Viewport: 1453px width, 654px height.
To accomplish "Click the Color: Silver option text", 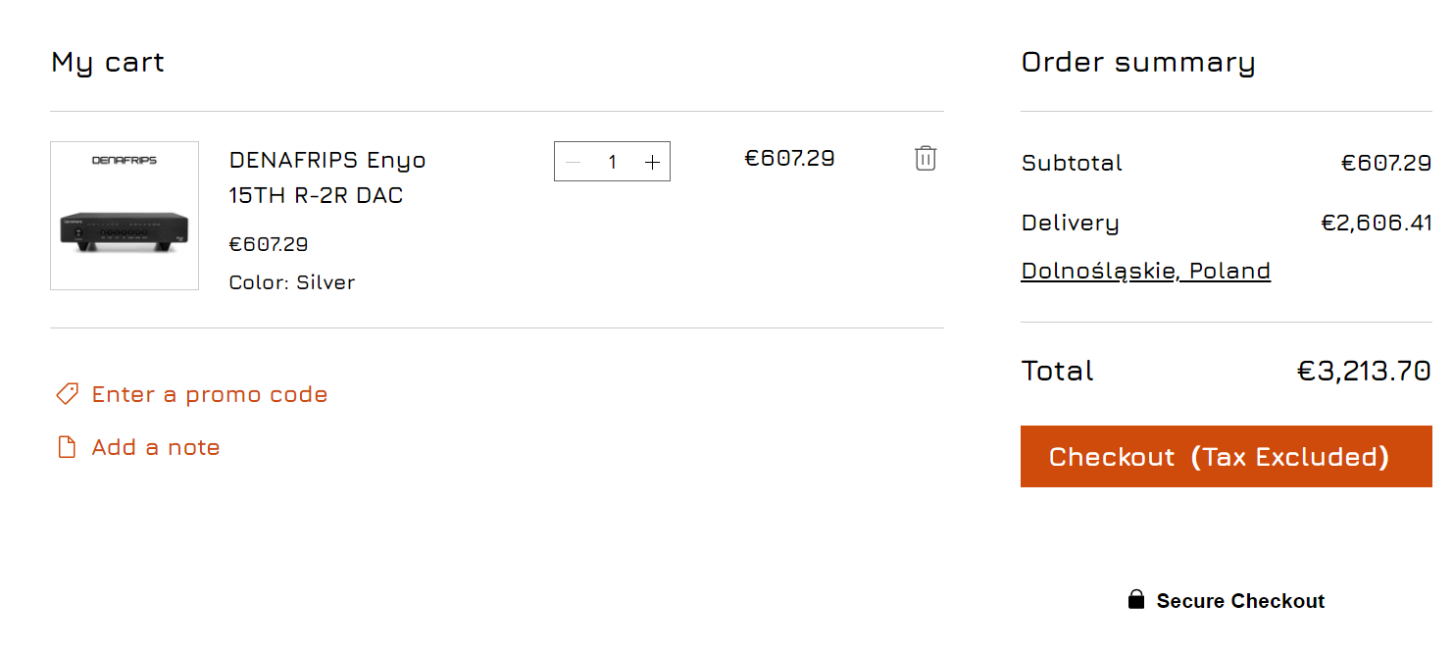I will tap(292, 282).
